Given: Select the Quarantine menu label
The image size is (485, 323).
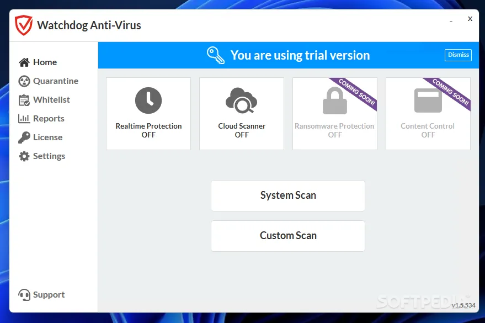Looking at the screenshot, I should tap(56, 81).
